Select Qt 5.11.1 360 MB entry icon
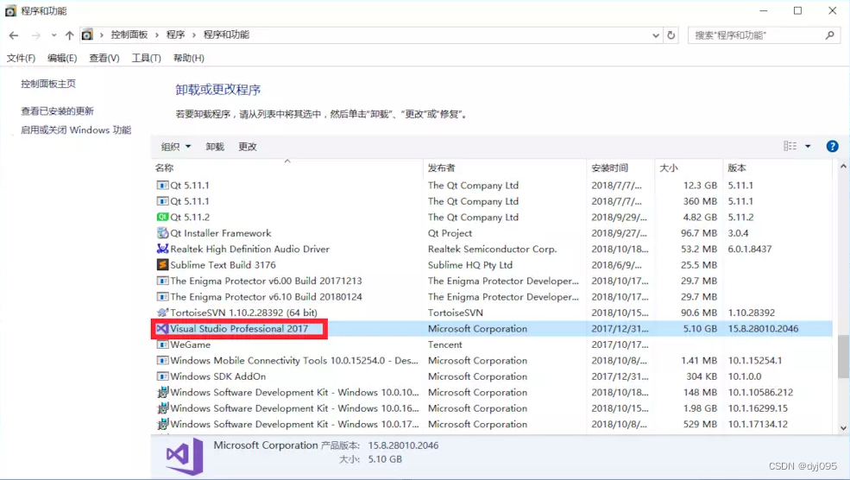Viewport: 850px width, 480px height. [x=162, y=201]
